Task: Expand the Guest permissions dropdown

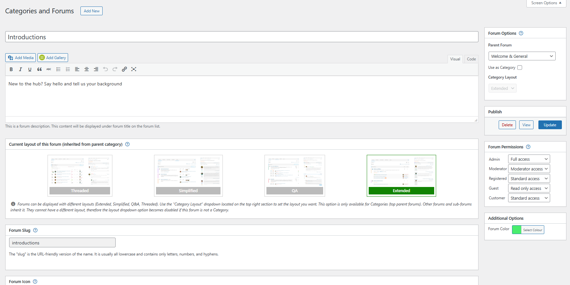Action: click(x=529, y=188)
